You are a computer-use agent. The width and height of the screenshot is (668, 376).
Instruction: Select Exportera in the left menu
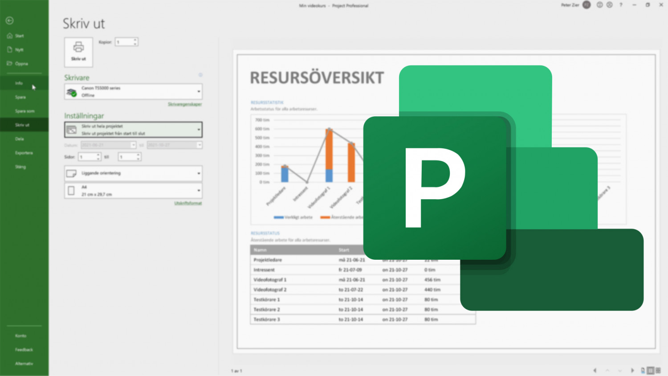coord(24,152)
